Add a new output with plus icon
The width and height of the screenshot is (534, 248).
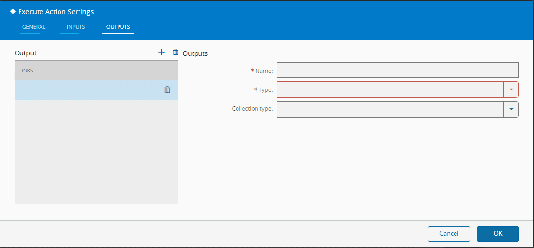pos(162,53)
